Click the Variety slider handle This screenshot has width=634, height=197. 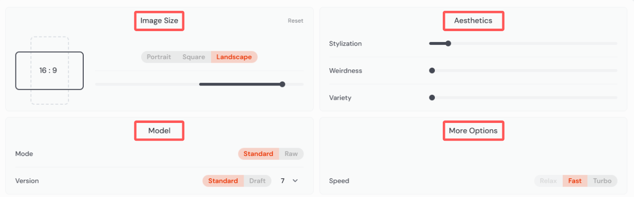click(x=432, y=98)
